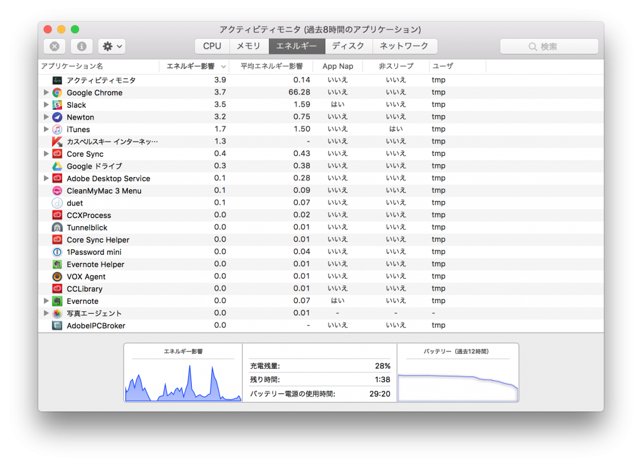Expand the Google Chrome process row
The image size is (642, 466).
click(x=46, y=93)
